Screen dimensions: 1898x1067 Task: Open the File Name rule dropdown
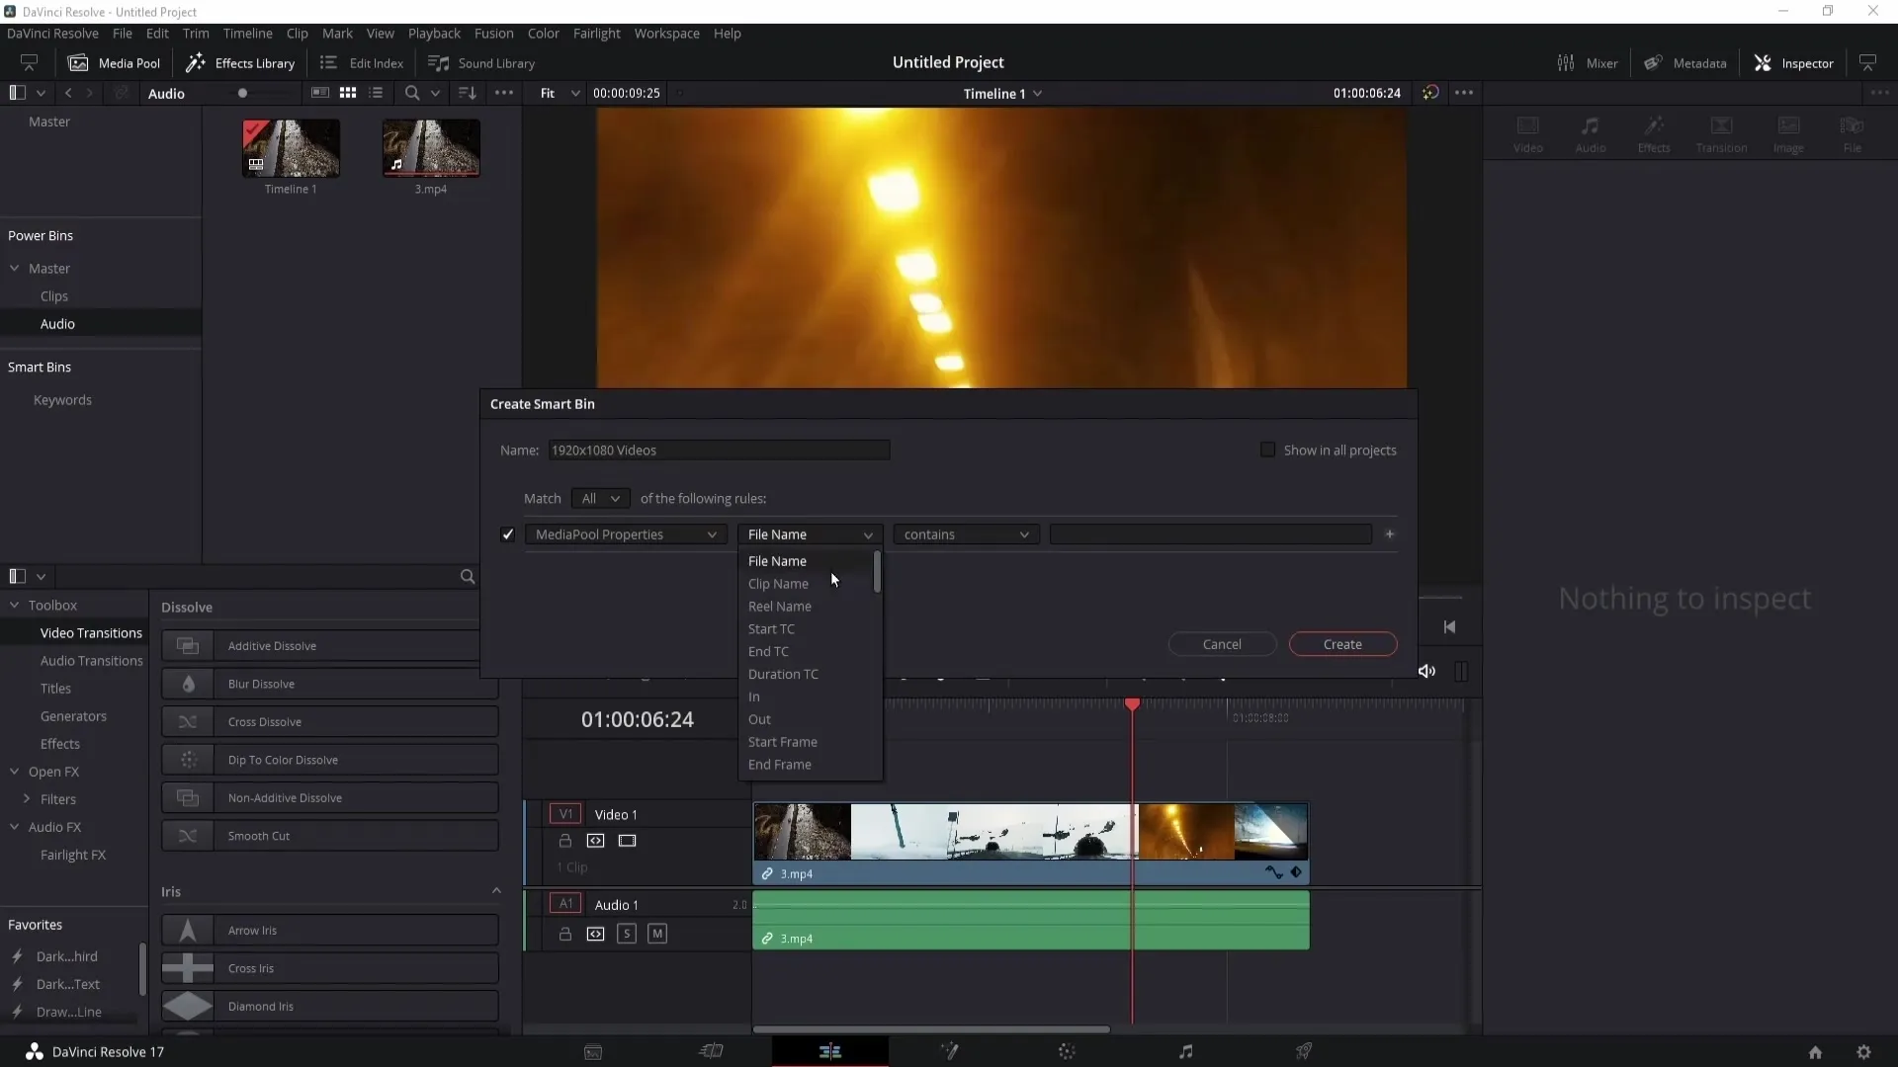click(809, 534)
